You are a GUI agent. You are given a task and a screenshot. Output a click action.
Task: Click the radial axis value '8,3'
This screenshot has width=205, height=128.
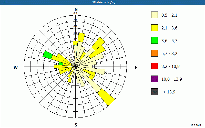(x=75, y=13)
